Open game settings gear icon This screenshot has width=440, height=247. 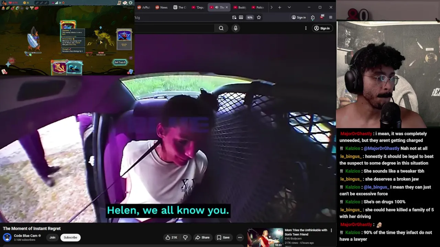tap(130, 3)
